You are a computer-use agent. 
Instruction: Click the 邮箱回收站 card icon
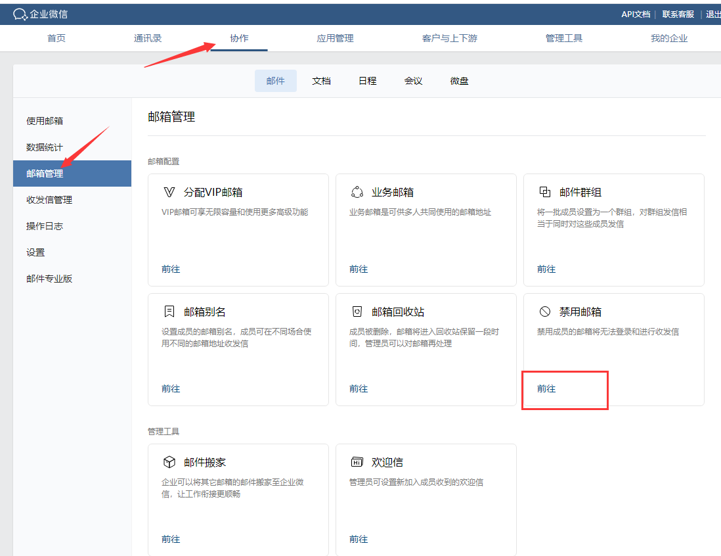(357, 312)
